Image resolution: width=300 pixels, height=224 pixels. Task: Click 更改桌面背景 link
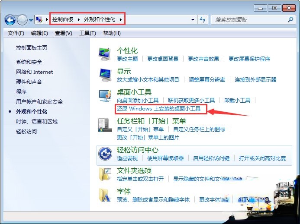point(163,59)
